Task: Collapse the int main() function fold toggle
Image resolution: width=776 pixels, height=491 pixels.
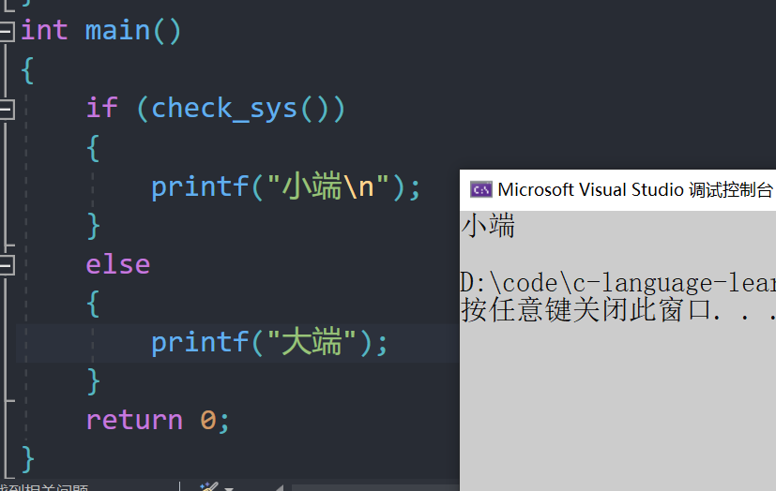Action: point(7,31)
